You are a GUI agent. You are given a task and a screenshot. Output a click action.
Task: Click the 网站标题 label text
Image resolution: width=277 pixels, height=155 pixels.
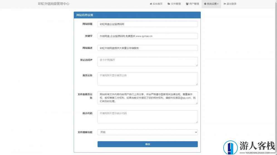click(x=87, y=24)
